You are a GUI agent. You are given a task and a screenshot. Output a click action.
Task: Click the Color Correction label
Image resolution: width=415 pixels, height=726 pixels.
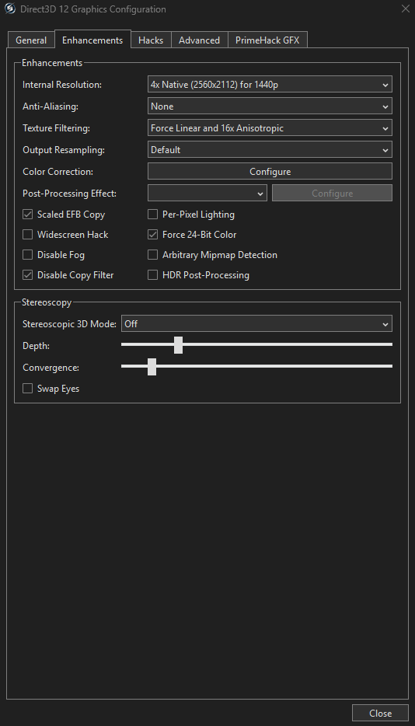(58, 172)
